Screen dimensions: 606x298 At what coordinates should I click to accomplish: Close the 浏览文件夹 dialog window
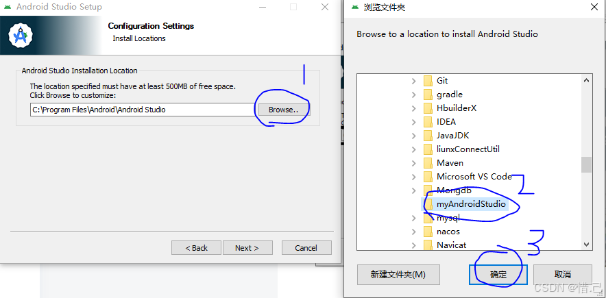click(x=594, y=7)
